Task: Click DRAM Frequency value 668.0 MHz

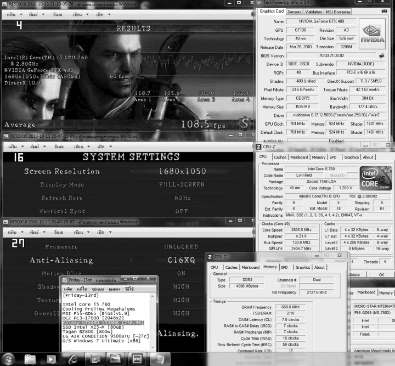Action: coord(290,307)
